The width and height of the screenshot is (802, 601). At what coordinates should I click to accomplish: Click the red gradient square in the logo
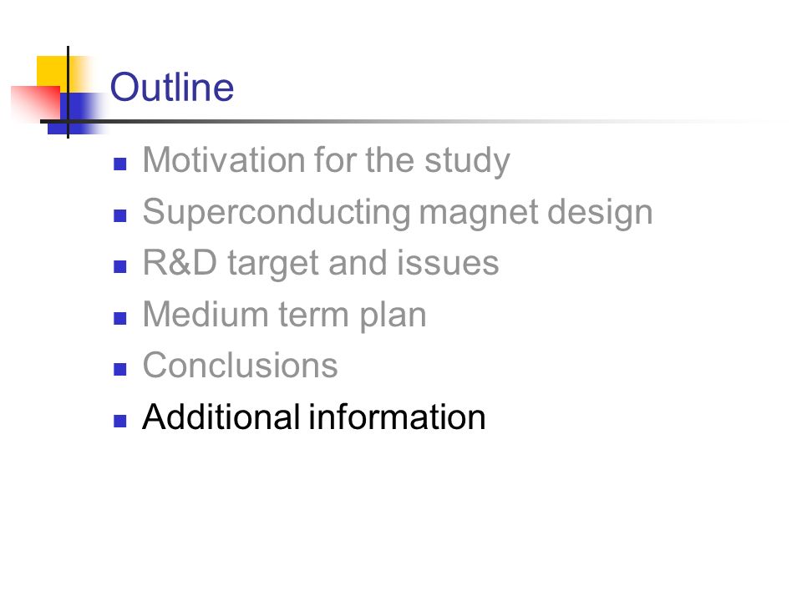click(36, 104)
